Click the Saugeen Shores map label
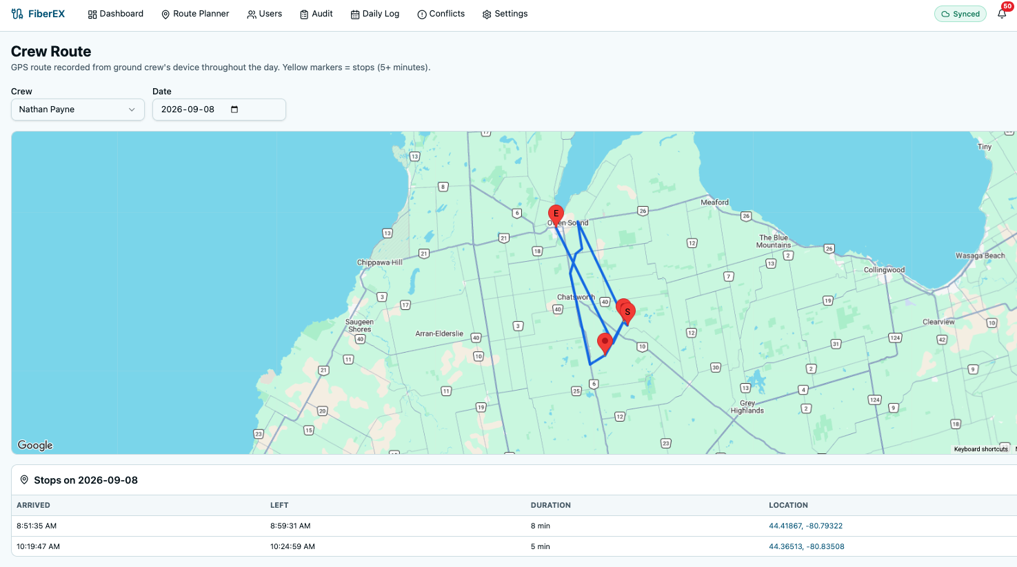1017x567 pixels. point(359,325)
